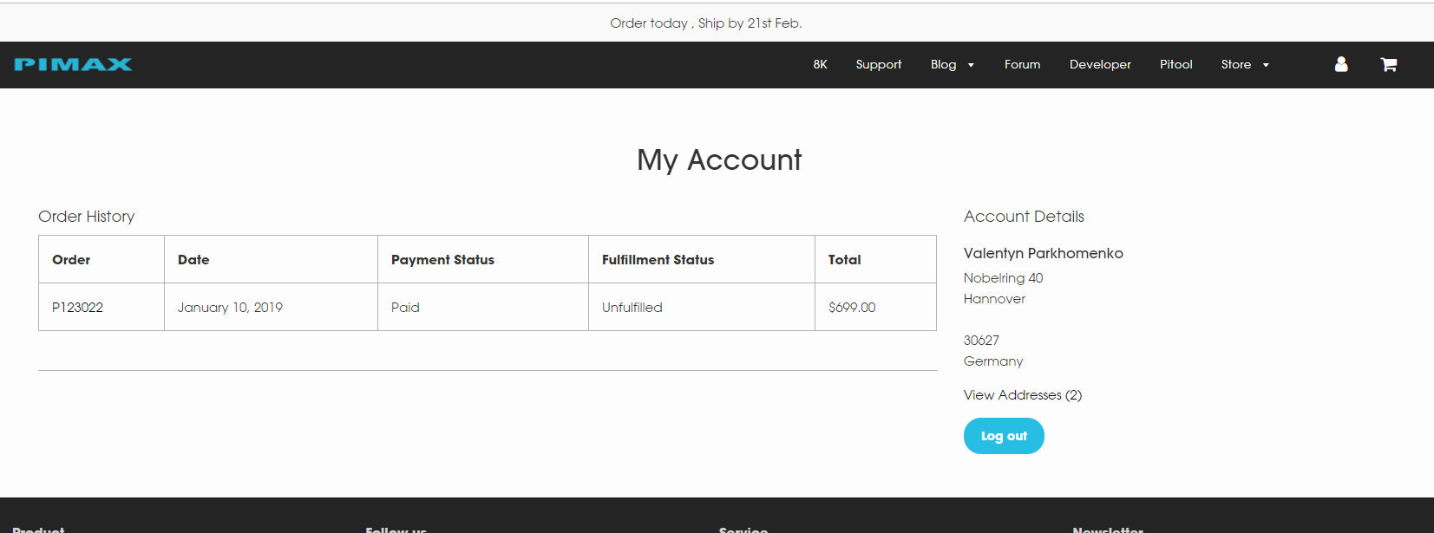Screen dimensions: 1434x533
Task: Click the Valentyn Parkhomenko account name
Action: [x=1043, y=253]
